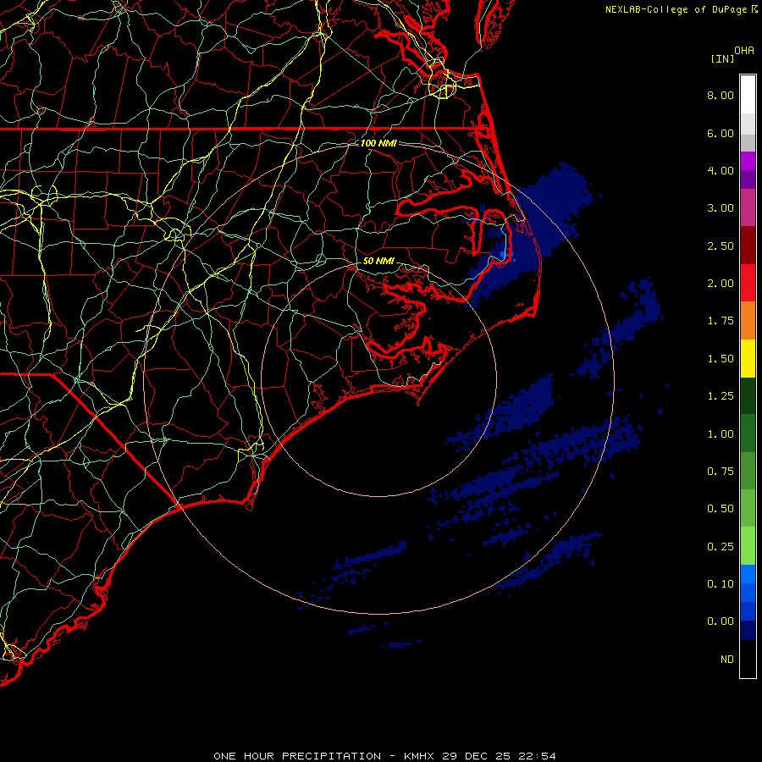Screen dimensions: 762x762
Task: Click the 0.50 legend value
Action: pos(721,509)
